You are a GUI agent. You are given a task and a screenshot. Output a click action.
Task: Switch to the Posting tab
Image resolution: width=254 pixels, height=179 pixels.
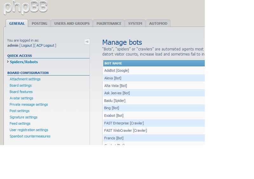click(39, 23)
